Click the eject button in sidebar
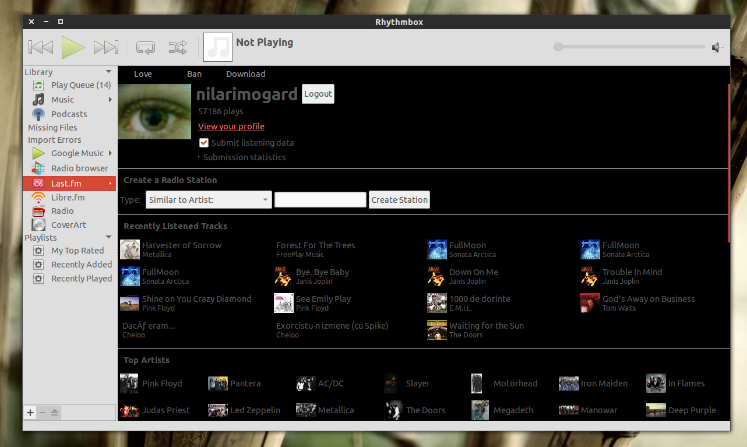Viewport: 747px width, 447px height. [x=55, y=413]
